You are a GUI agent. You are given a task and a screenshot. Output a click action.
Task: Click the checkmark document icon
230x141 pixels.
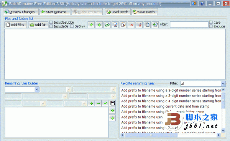pos(115,25)
